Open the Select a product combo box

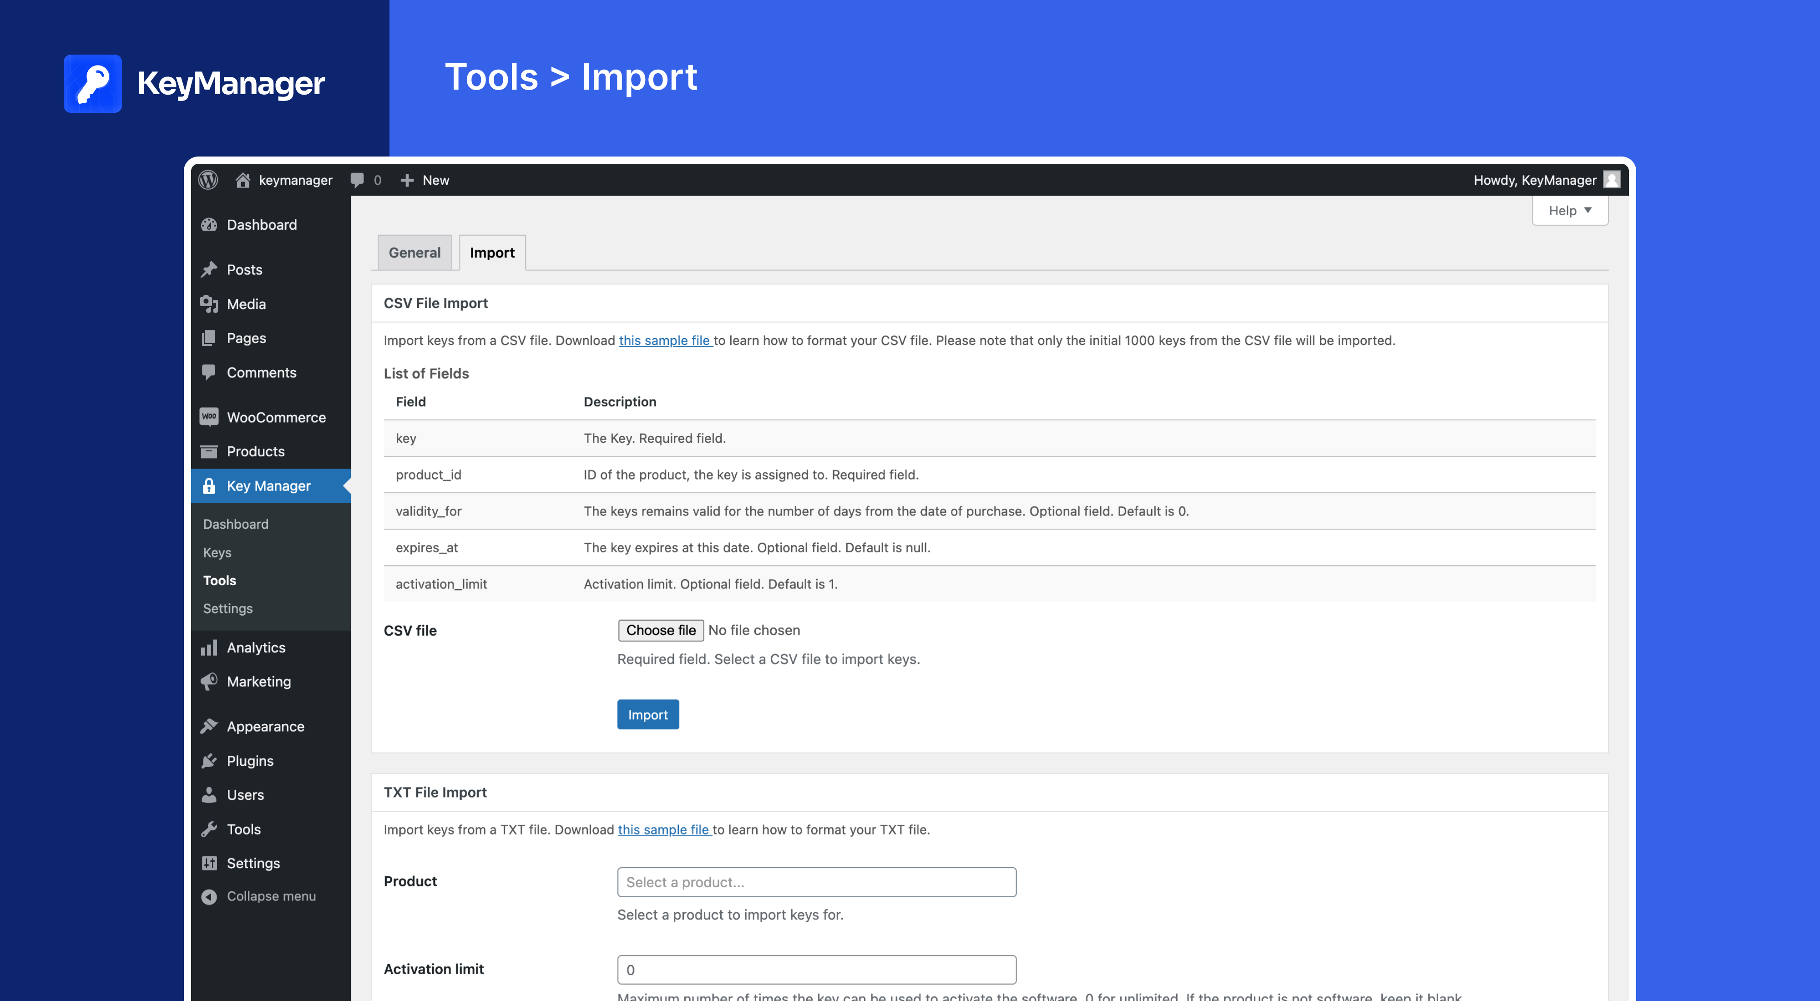pos(817,882)
